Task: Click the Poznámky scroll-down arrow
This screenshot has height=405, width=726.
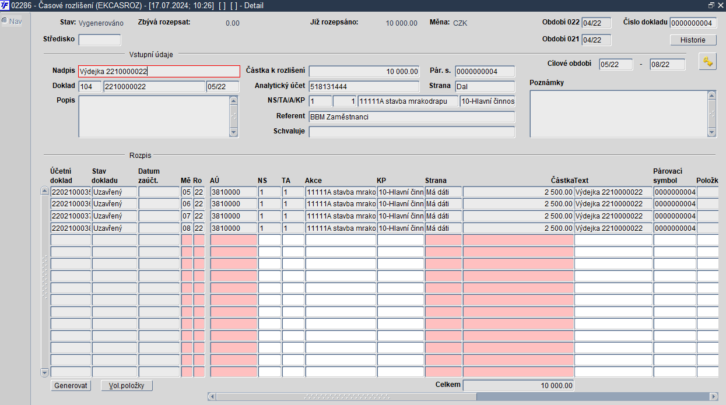Action: click(711, 132)
